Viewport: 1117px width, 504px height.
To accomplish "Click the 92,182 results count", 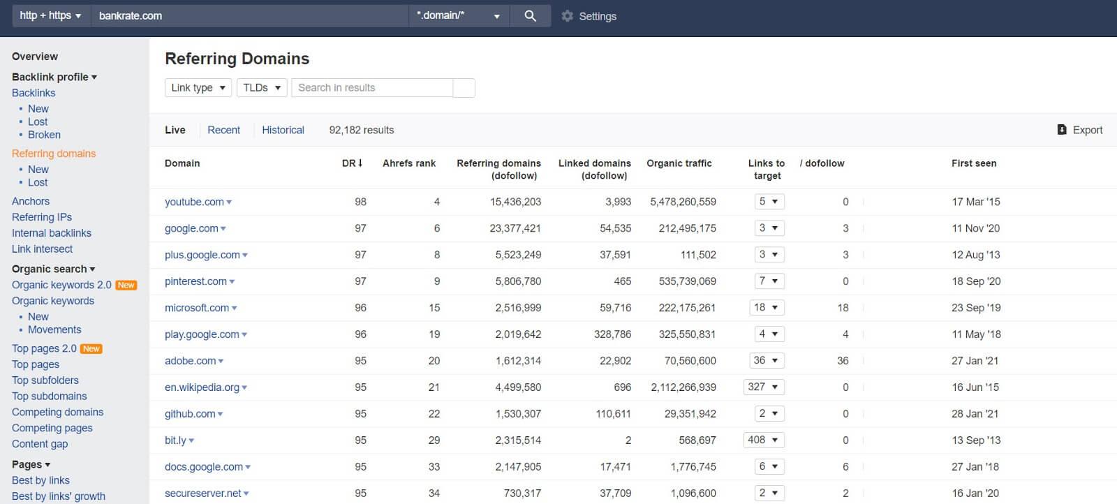I will tap(362, 130).
